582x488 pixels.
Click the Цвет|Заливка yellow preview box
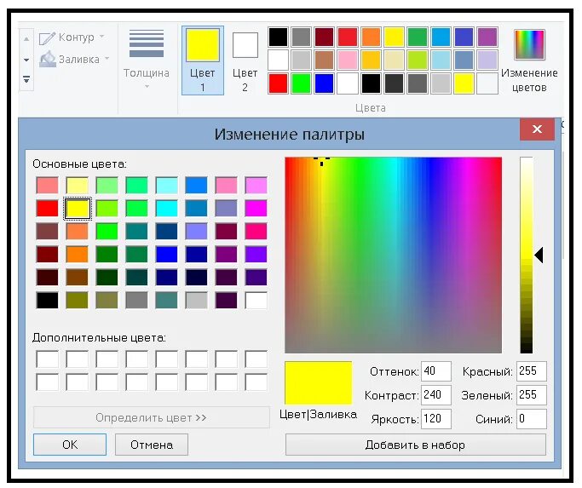[319, 382]
